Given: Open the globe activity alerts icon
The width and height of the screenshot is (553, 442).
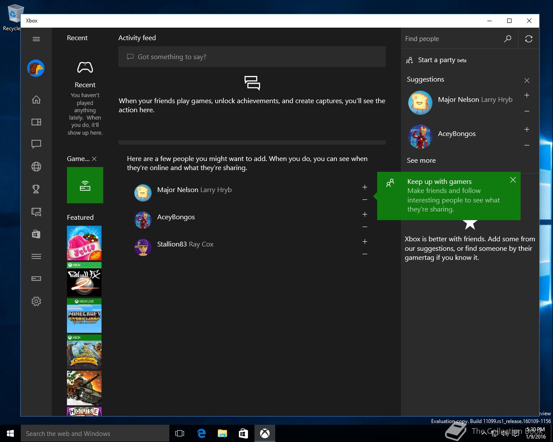Looking at the screenshot, I should (36, 167).
